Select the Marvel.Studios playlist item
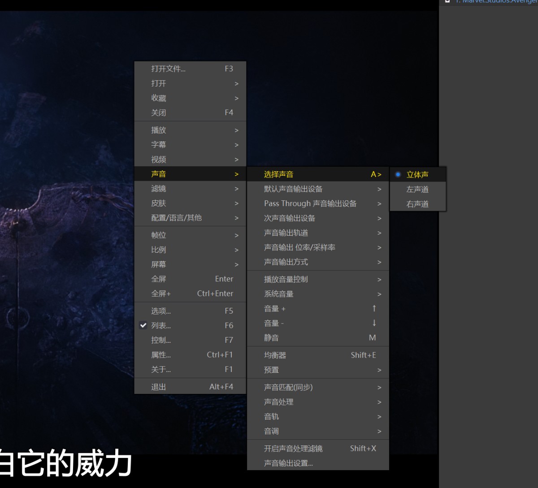Image resolution: width=538 pixels, height=488 pixels. click(490, 2)
